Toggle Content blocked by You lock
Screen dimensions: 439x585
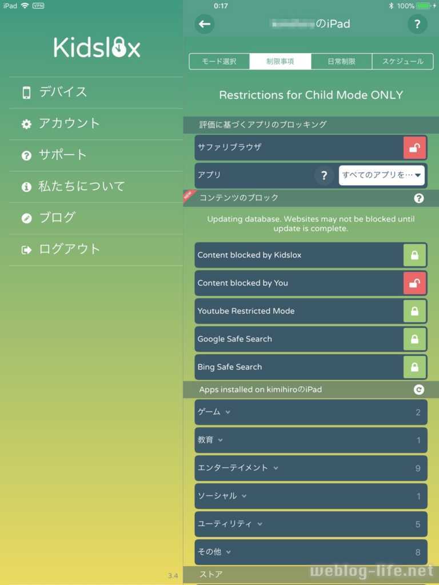(415, 283)
